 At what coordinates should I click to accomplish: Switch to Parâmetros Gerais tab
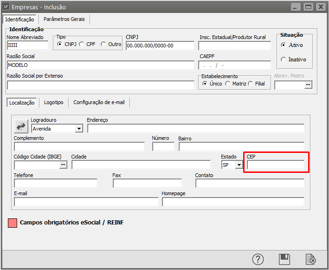coord(64,19)
